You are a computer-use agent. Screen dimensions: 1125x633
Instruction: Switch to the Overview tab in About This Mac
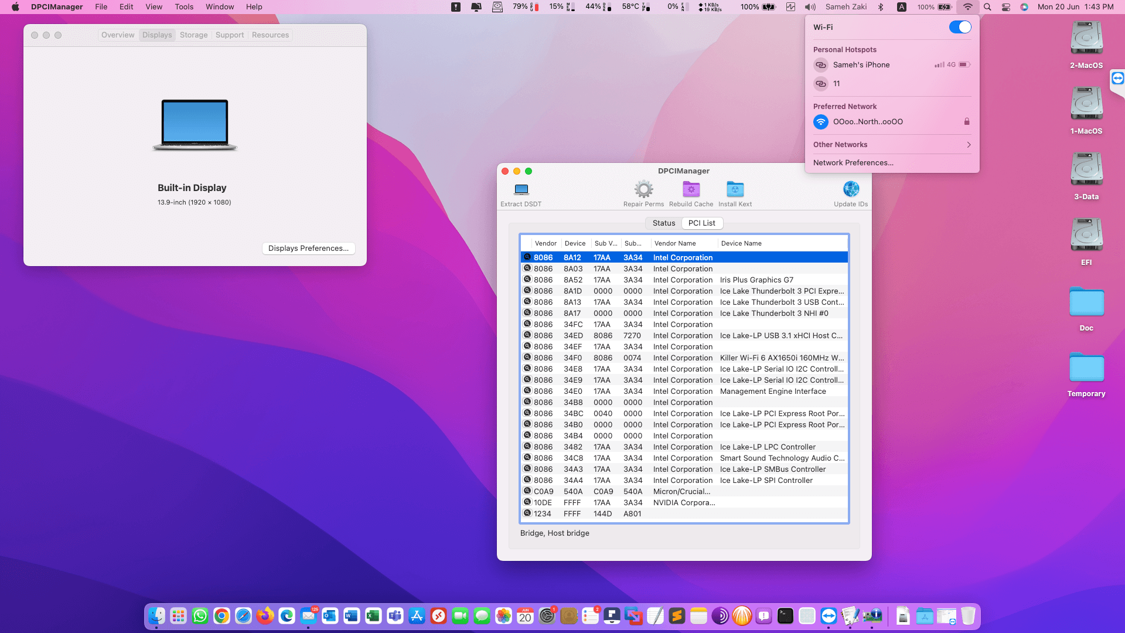coord(118,35)
